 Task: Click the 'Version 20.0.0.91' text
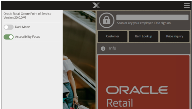pos(15,18)
